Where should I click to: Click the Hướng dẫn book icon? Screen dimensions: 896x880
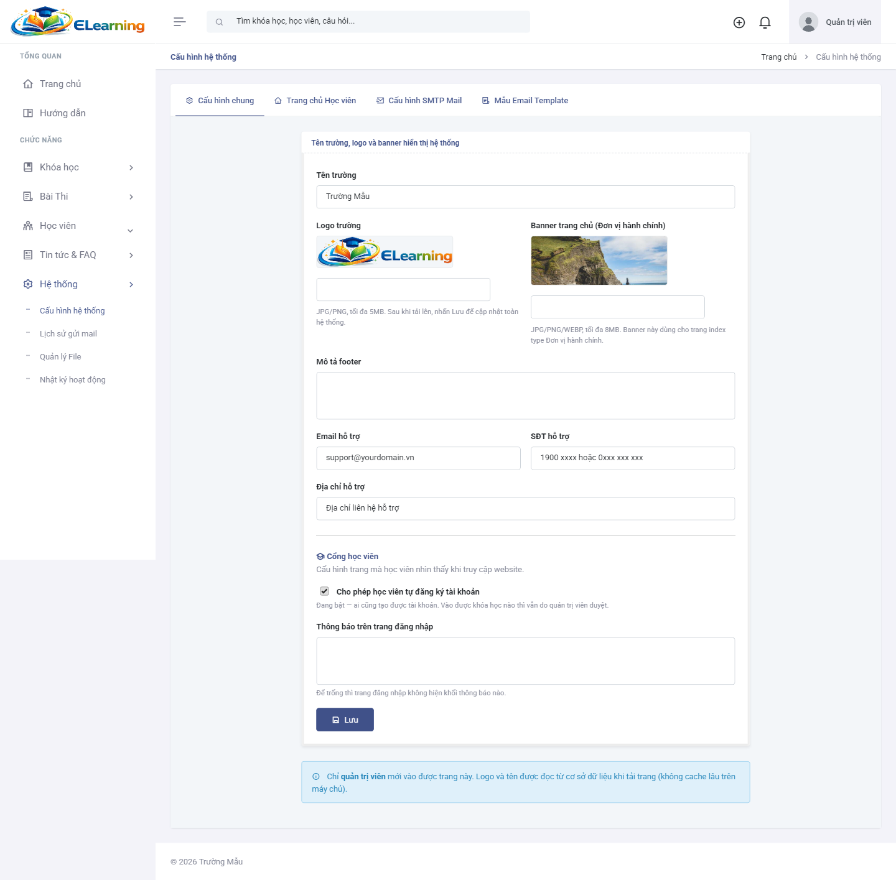[28, 113]
